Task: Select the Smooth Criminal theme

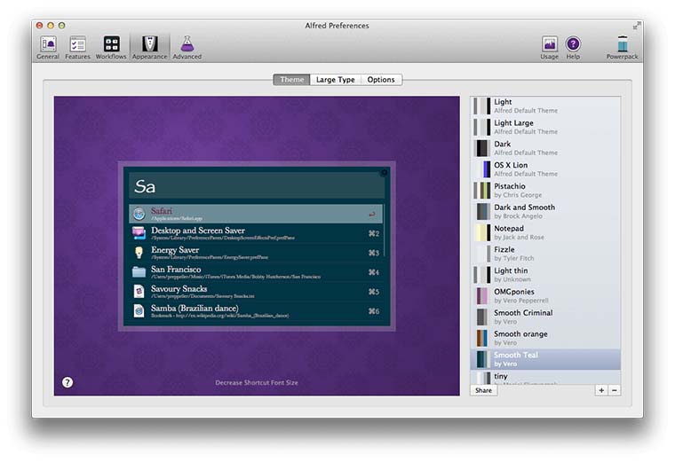Action: (545, 317)
